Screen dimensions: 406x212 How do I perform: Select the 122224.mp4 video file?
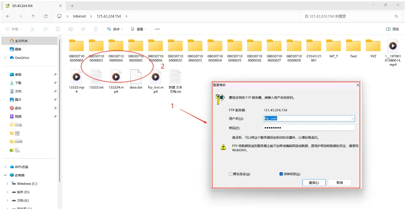point(116,81)
